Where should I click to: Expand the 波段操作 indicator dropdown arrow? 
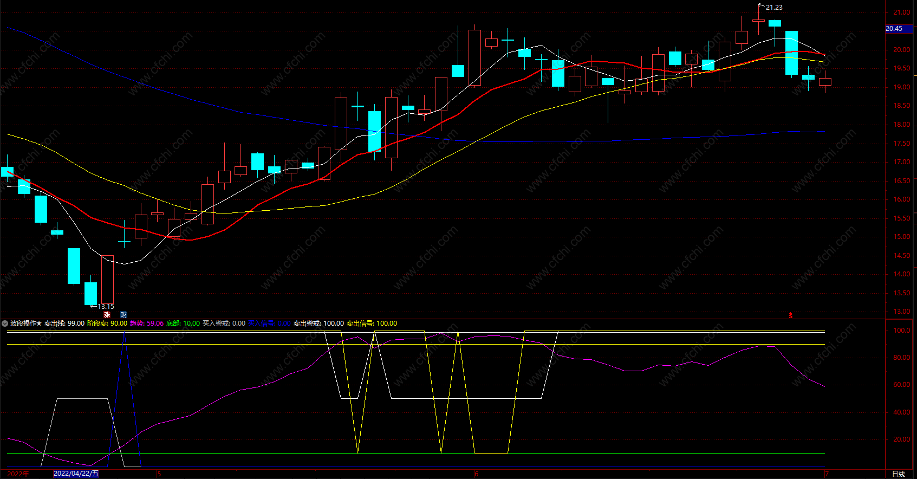[x=4, y=323]
